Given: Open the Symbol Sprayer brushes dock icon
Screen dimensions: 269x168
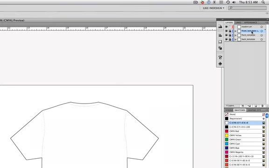Looking at the screenshot, I should pos(220,57).
